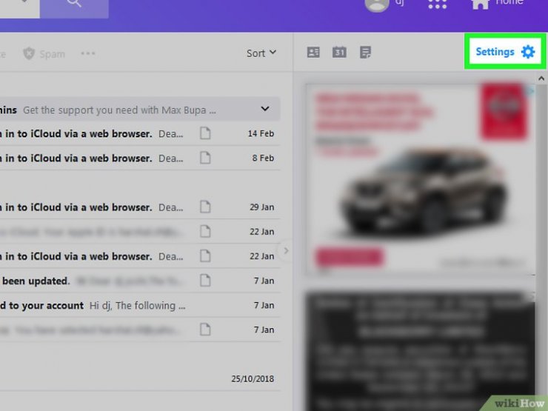Click attachment icon on 'been updated' email

[x=205, y=280]
